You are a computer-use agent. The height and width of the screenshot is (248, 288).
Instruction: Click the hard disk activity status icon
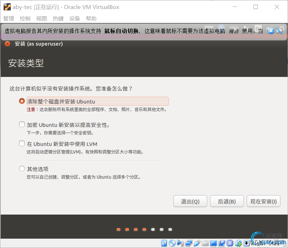point(164,243)
